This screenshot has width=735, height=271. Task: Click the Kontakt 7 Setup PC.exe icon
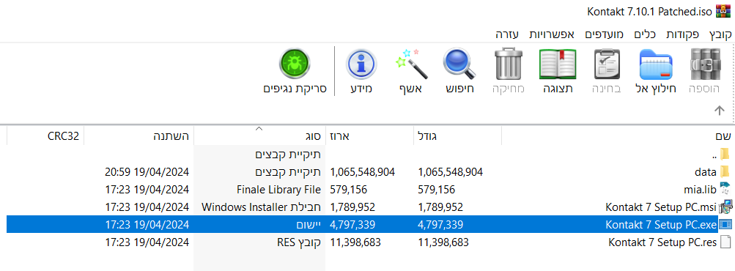point(725,225)
